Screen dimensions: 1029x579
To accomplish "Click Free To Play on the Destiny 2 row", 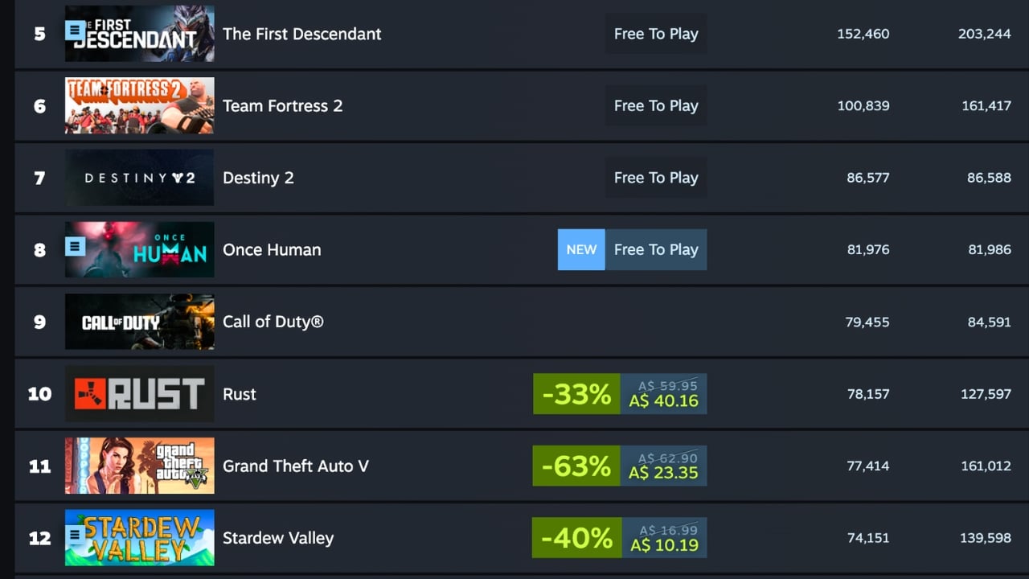I will pos(656,178).
